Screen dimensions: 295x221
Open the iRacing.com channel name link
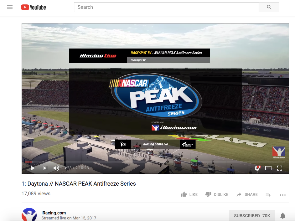point(54,213)
